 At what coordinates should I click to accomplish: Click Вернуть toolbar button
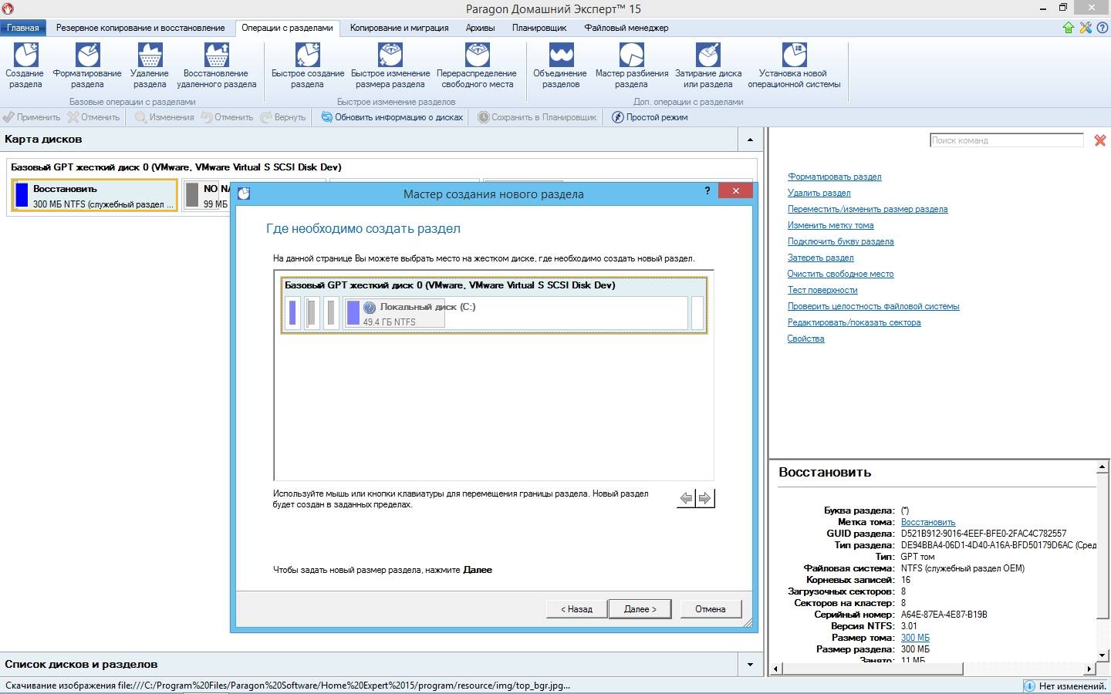click(x=283, y=117)
